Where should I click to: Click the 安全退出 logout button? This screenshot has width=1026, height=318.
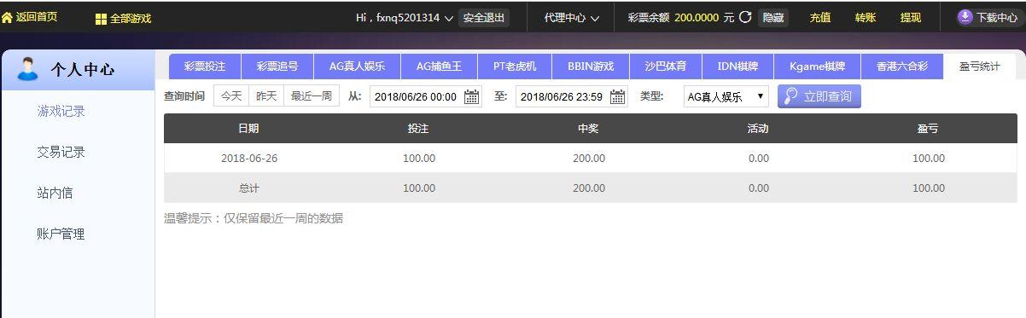point(484,18)
